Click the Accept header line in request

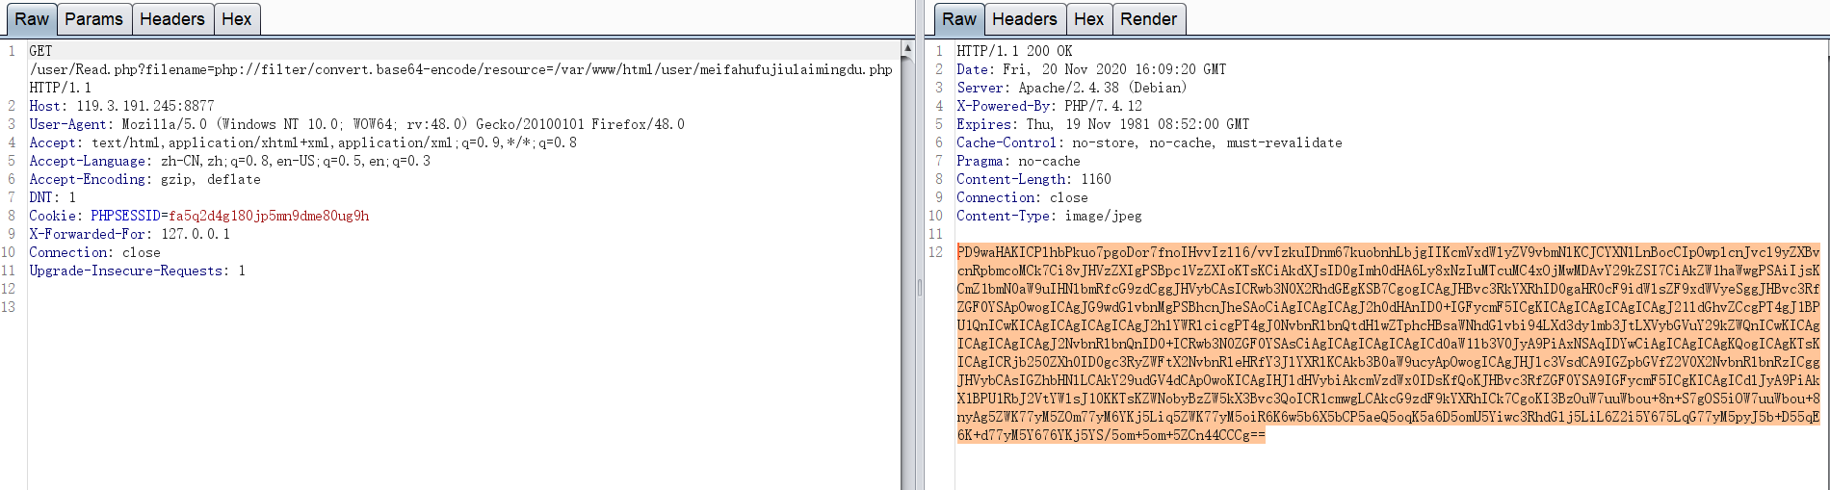coord(302,142)
